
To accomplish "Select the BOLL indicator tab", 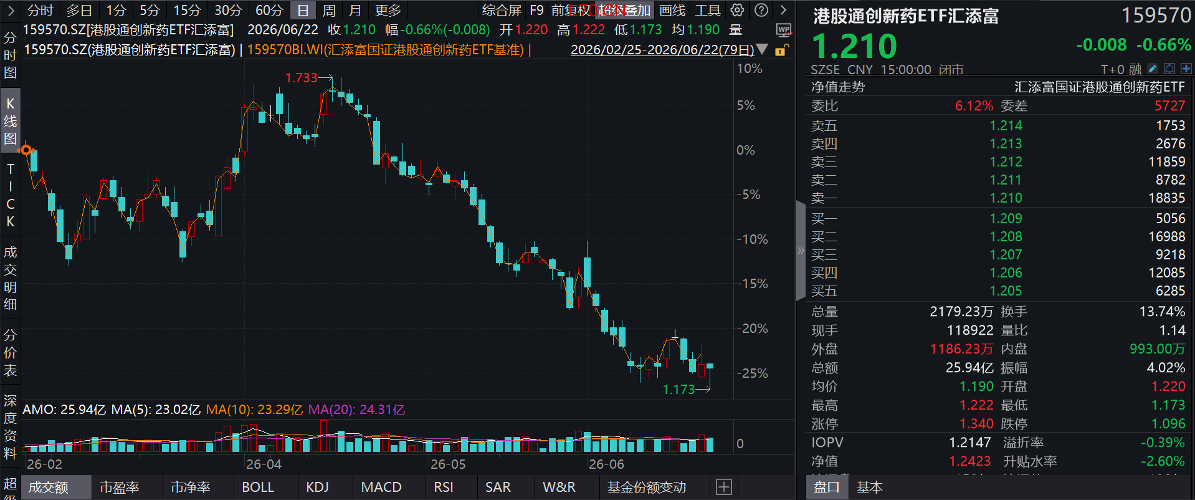I will (258, 487).
